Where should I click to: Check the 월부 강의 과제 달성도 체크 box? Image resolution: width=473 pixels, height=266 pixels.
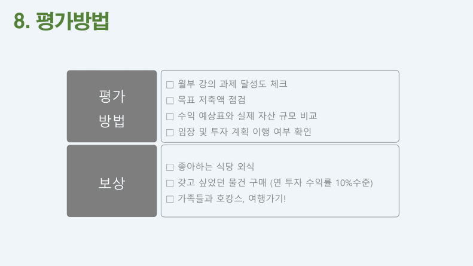(x=170, y=85)
